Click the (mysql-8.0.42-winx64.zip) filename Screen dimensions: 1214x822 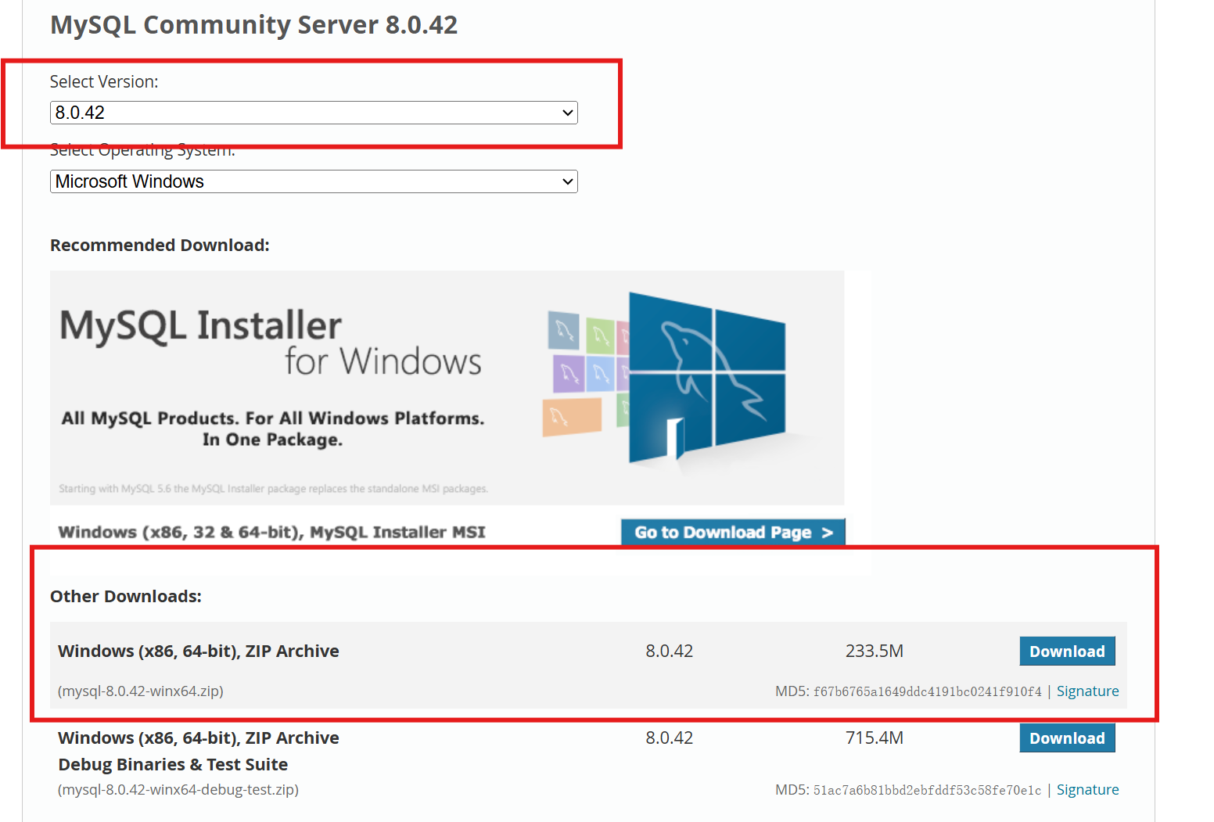click(x=141, y=691)
